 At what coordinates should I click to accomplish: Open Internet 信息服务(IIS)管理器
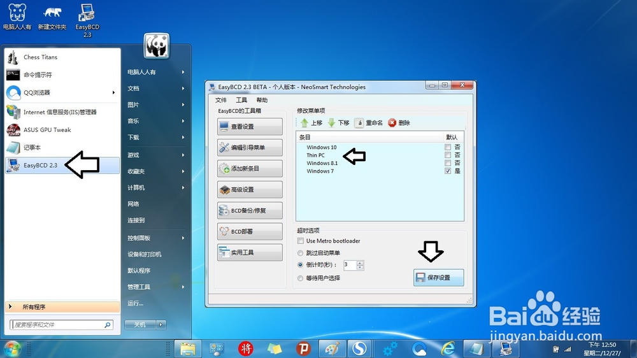62,112
